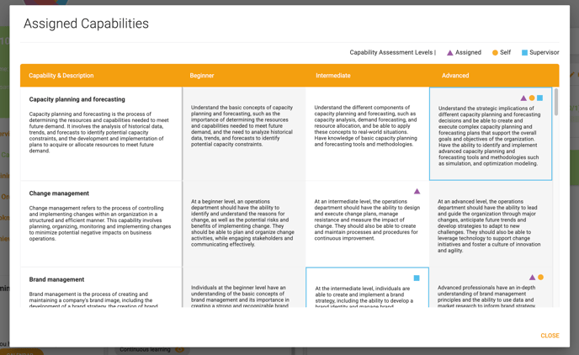Click the Supervisor legend label
Viewport: 579px width, 355px height.
point(544,52)
